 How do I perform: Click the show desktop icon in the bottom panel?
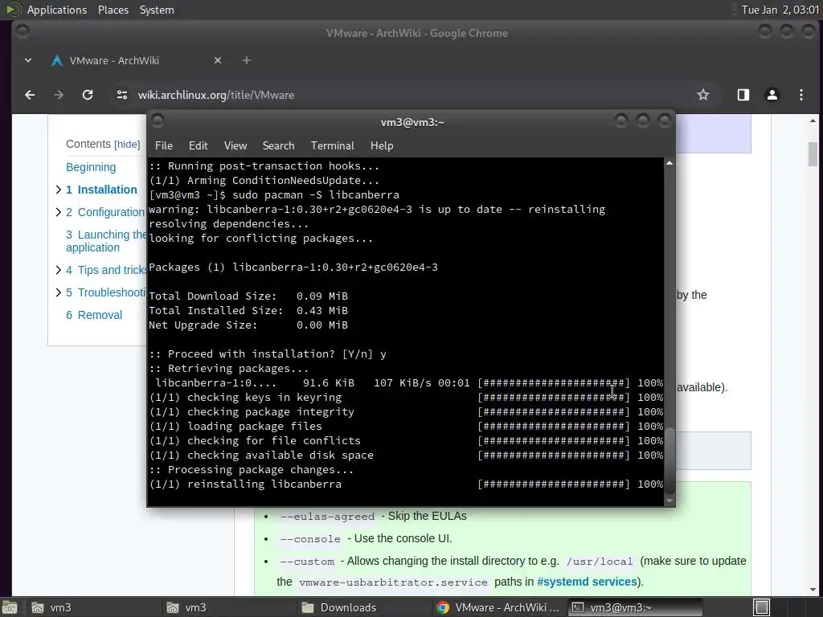click(10, 607)
